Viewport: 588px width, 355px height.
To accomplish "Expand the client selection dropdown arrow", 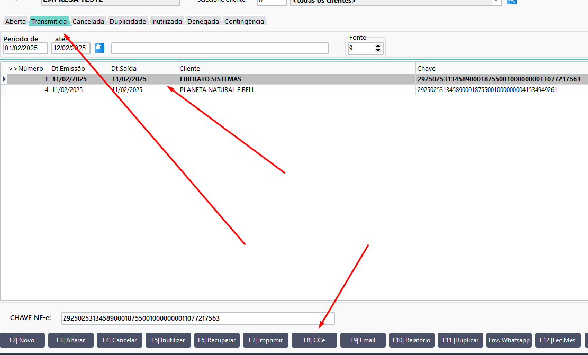I will click(x=496, y=2).
